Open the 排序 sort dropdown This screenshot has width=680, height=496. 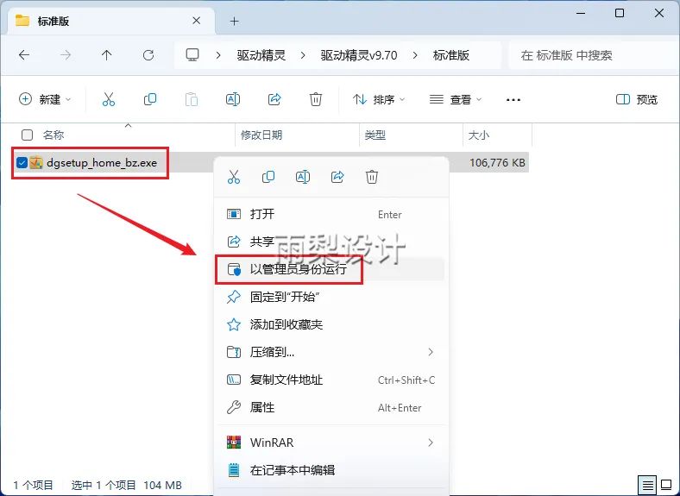[379, 100]
